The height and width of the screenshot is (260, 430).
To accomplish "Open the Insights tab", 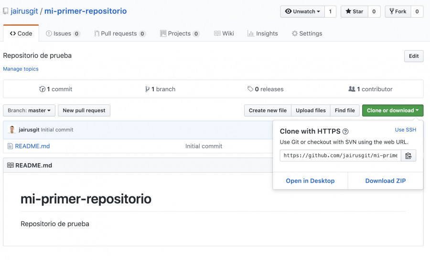I will [x=262, y=33].
